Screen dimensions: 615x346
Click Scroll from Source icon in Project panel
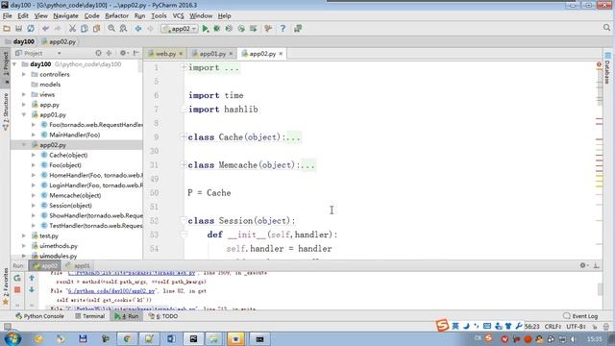point(98,53)
